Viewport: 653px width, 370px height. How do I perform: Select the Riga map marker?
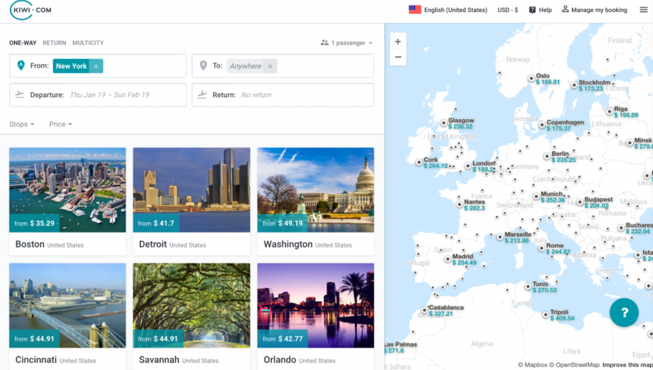coord(609,111)
